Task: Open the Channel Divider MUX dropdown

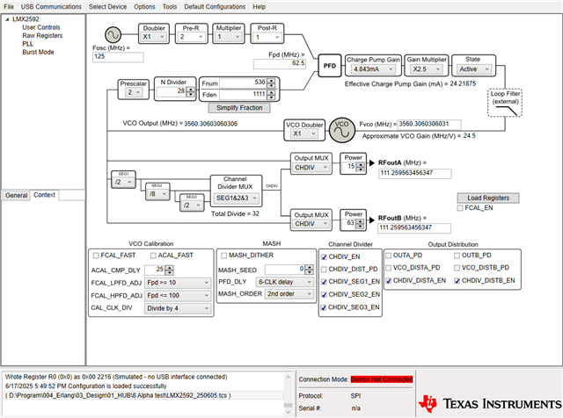Action: point(237,198)
